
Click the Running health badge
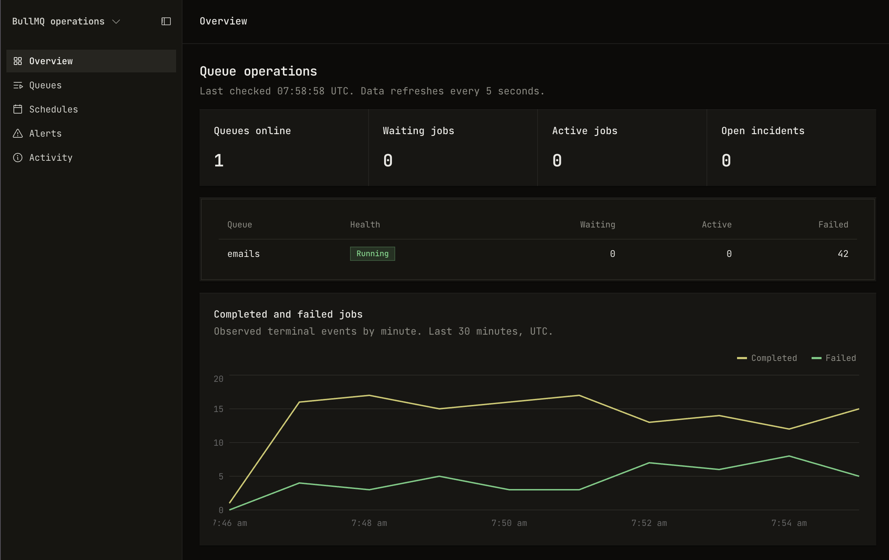(372, 254)
